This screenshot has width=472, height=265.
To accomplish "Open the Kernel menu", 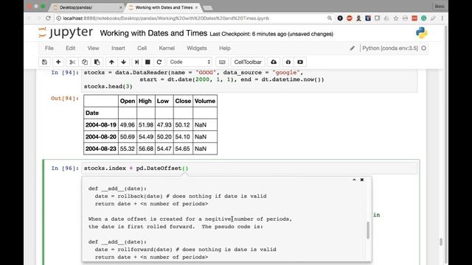I will [167, 48].
